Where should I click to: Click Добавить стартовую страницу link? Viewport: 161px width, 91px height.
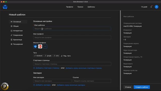click(x=48, y=68)
